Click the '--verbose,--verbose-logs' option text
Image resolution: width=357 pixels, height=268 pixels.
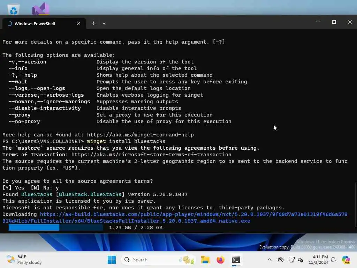46,95
